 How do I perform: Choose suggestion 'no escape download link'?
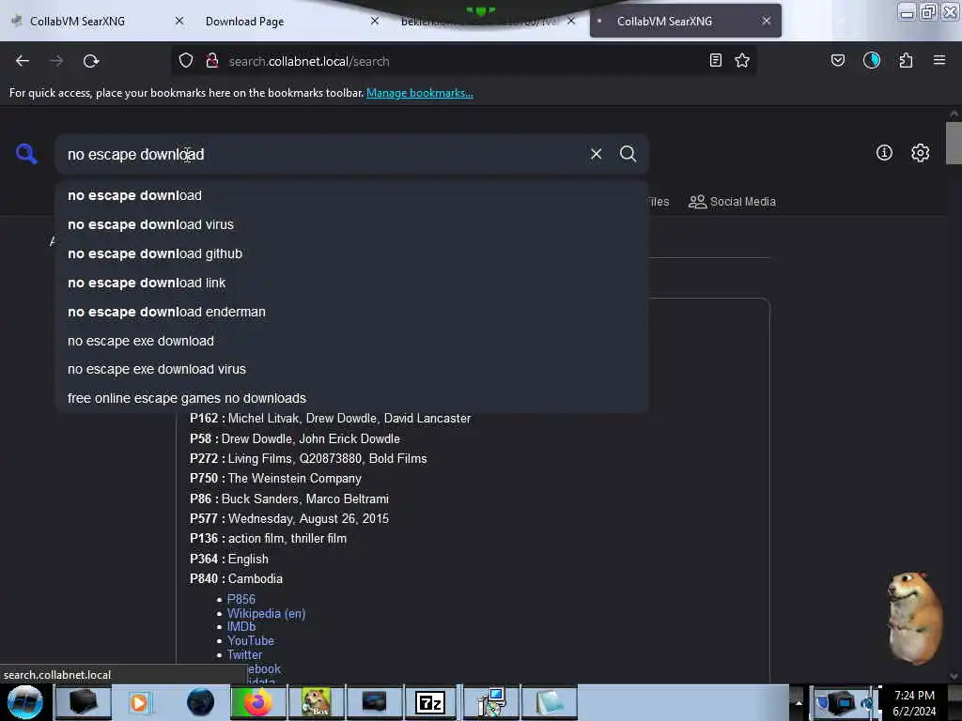click(147, 283)
